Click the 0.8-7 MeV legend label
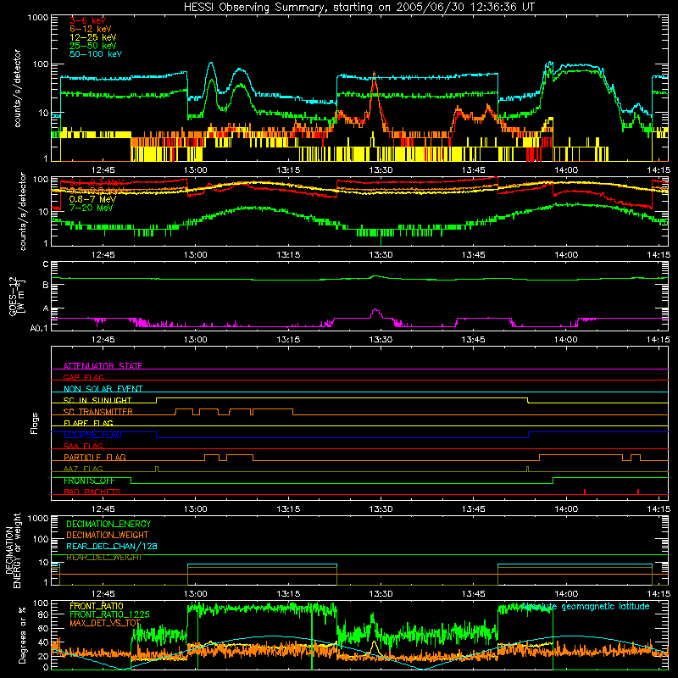Image resolution: width=678 pixels, height=678 pixels. pyautogui.click(x=92, y=199)
